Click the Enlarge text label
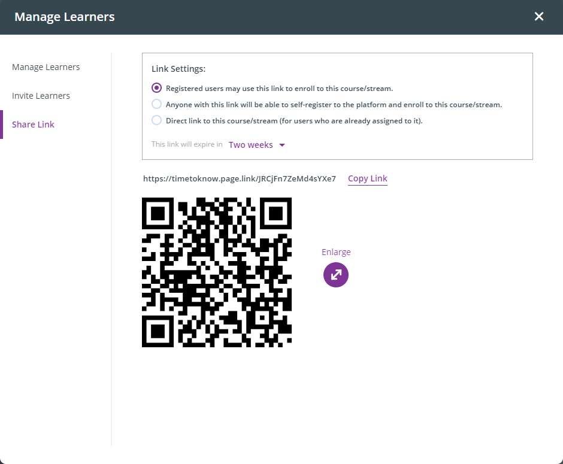 coord(336,252)
